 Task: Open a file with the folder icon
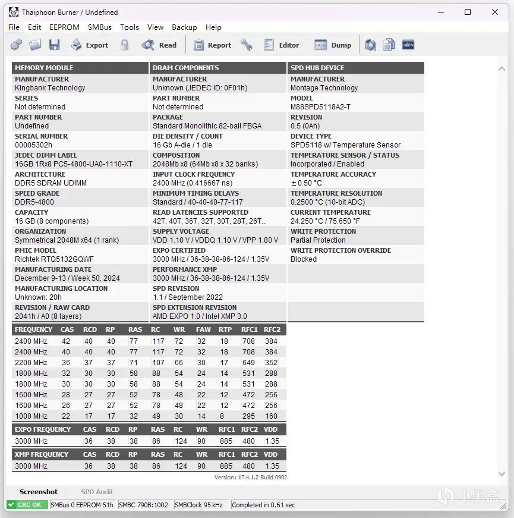tap(35, 45)
